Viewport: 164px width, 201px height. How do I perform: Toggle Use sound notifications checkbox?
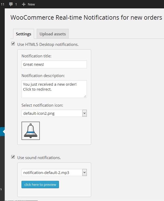pos(13,157)
